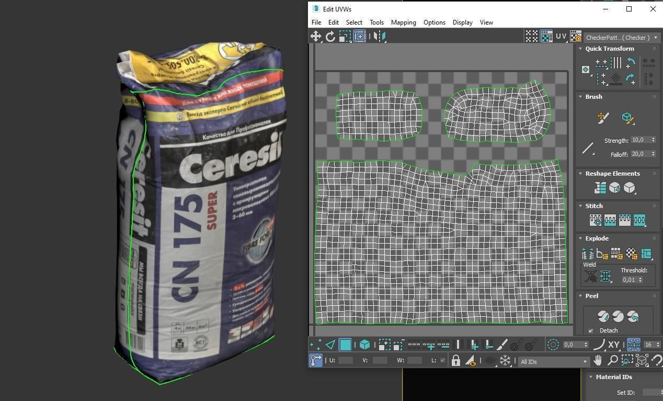Set the Weld Threshold value field
The image size is (663, 401).
click(630, 280)
